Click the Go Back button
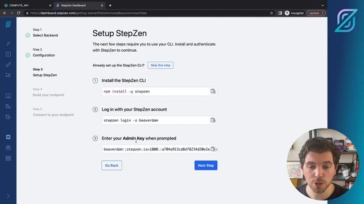364x204 pixels. click(x=111, y=165)
